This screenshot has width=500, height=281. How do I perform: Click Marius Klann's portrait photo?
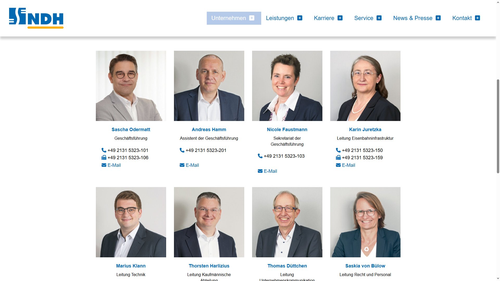[131, 222]
